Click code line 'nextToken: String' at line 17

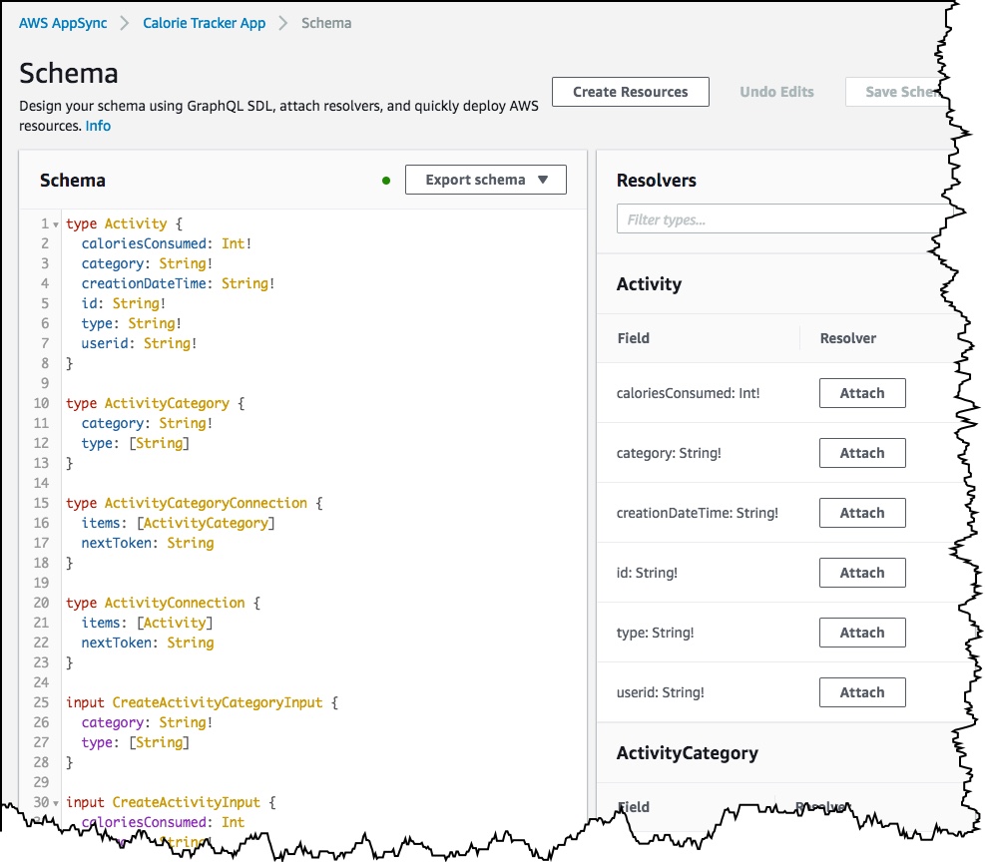pyautogui.click(x=148, y=543)
